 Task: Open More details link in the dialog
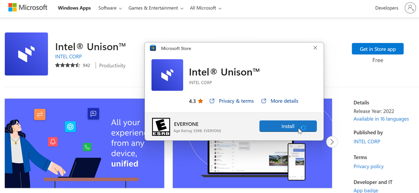pyautogui.click(x=284, y=101)
